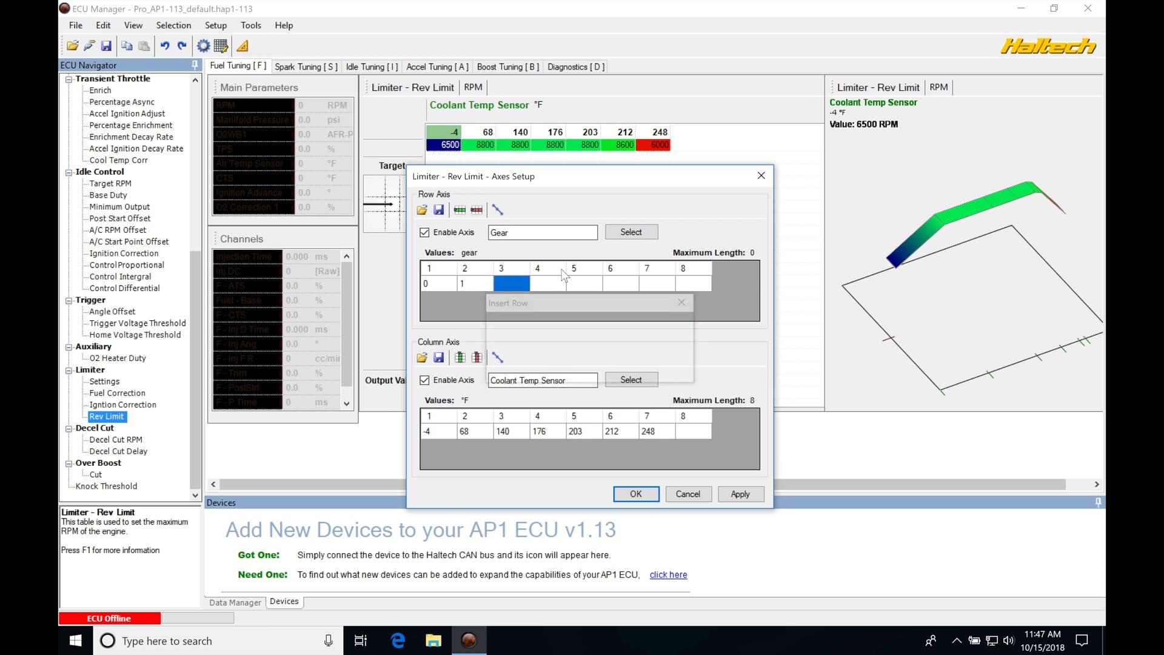The height and width of the screenshot is (655, 1164).
Task: Open saved Row Axis values via folder icon
Action: coord(422,210)
